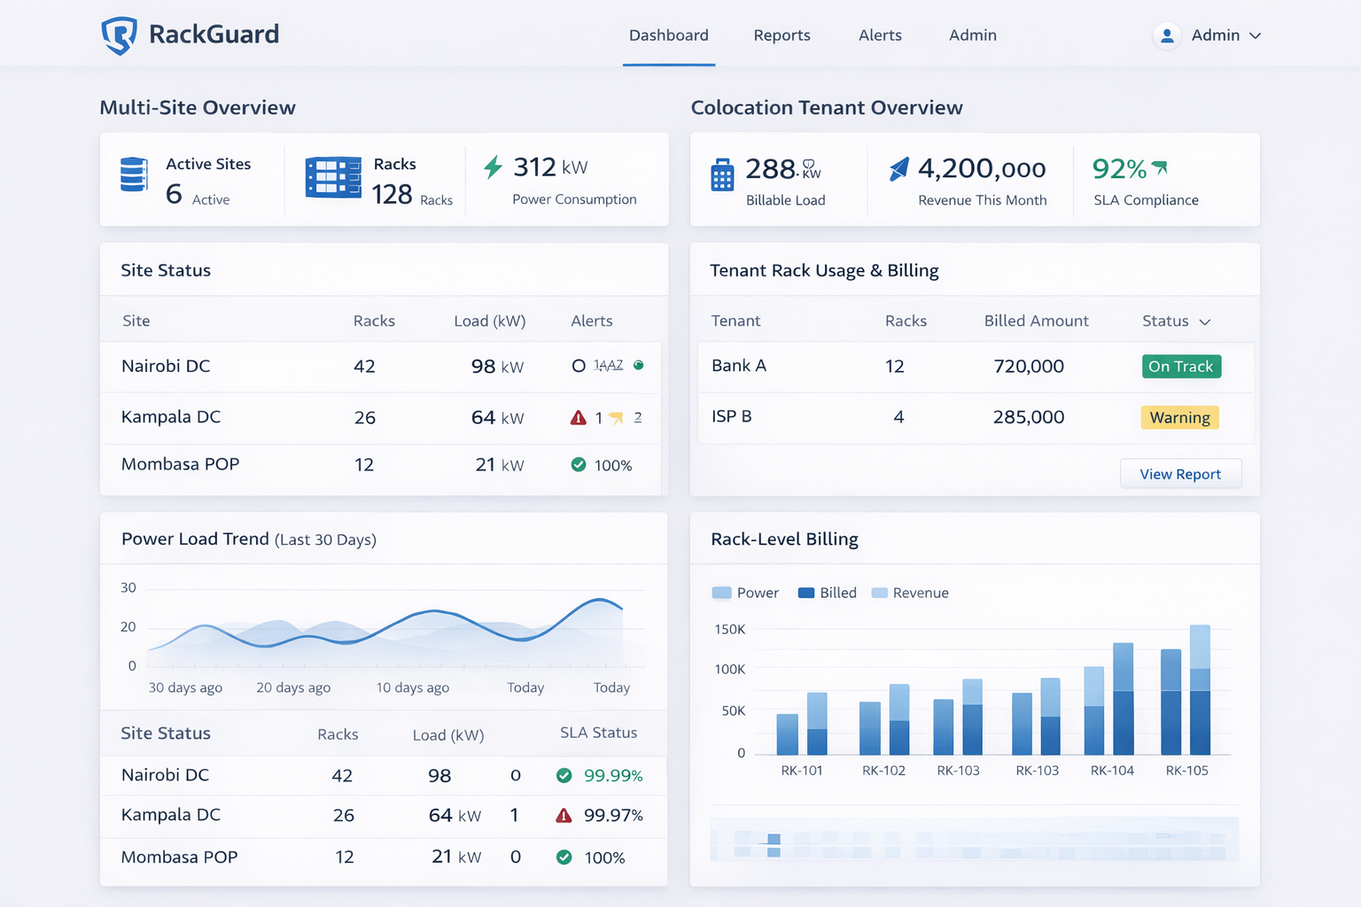Toggle the Revenue legend swatch

pos(880,593)
